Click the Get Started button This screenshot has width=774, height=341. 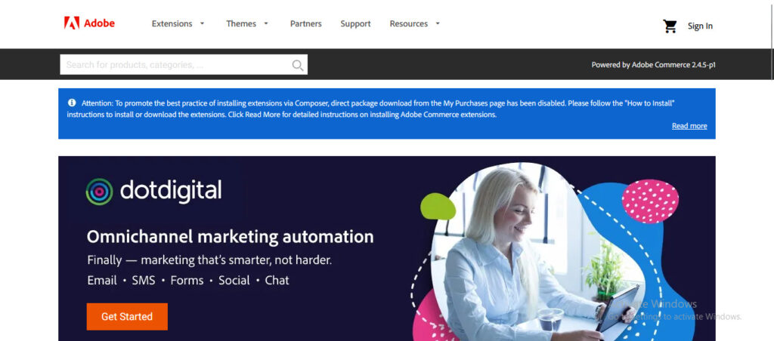coord(127,317)
